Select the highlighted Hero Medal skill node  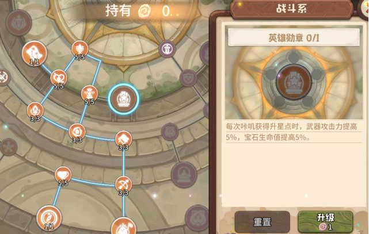(x=124, y=99)
